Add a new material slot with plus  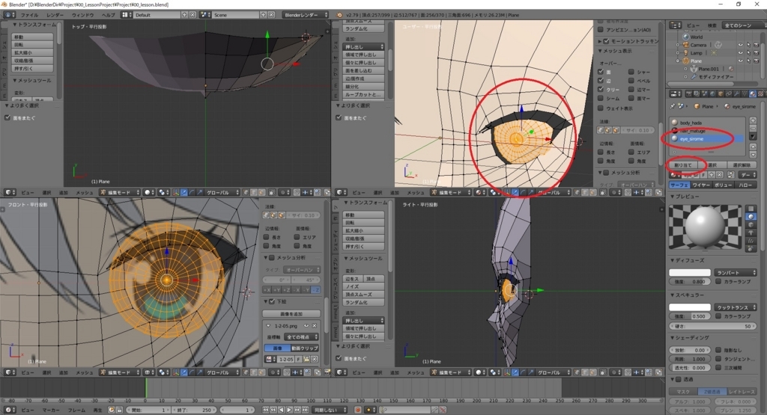pos(753,120)
